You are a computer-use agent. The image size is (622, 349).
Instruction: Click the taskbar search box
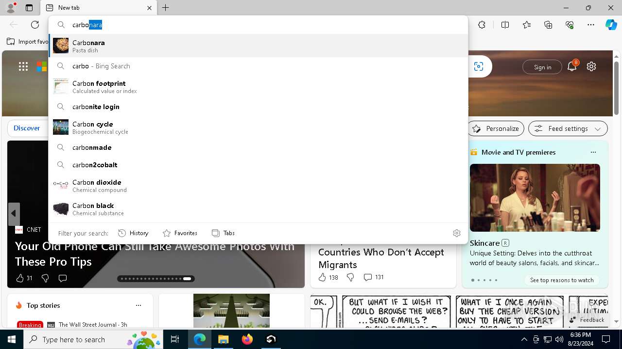click(x=94, y=339)
